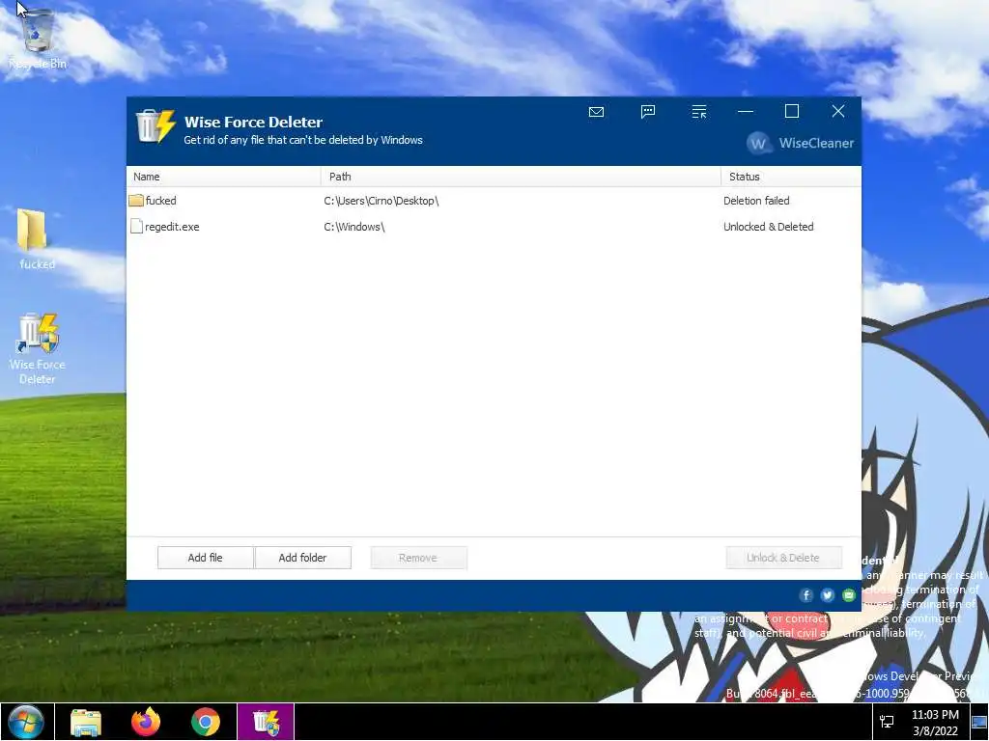This screenshot has width=989, height=741.
Task: Select the regedit.exe file icon in list
Action: click(136, 226)
